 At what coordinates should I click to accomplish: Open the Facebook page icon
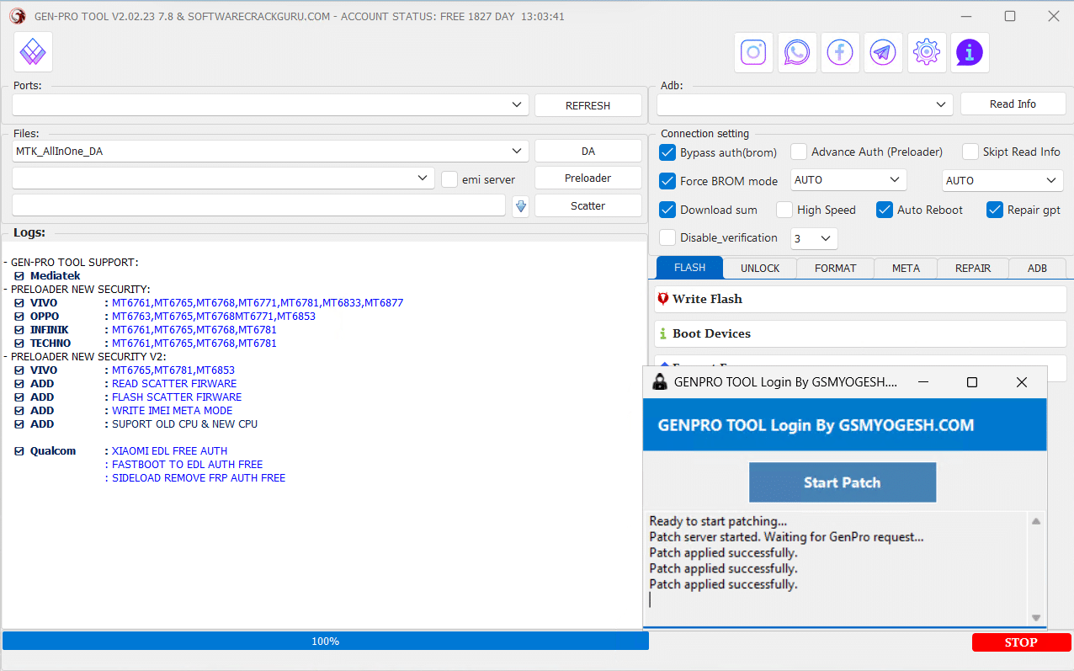tap(840, 53)
